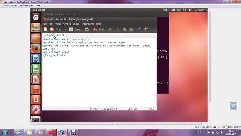Paste from clipboard icon
Image resolution: width=241 pixels, height=136 pixels.
(x=131, y=29)
